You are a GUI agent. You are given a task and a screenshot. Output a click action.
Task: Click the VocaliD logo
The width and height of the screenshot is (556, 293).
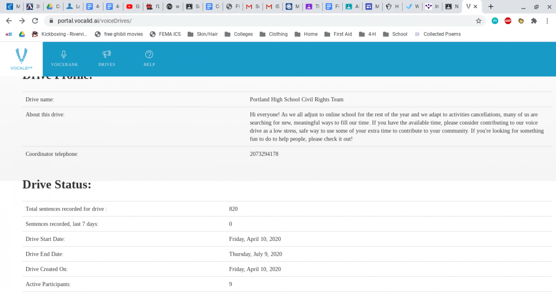coord(21,59)
